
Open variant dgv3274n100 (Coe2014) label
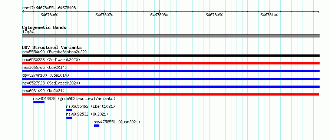[46, 75]
